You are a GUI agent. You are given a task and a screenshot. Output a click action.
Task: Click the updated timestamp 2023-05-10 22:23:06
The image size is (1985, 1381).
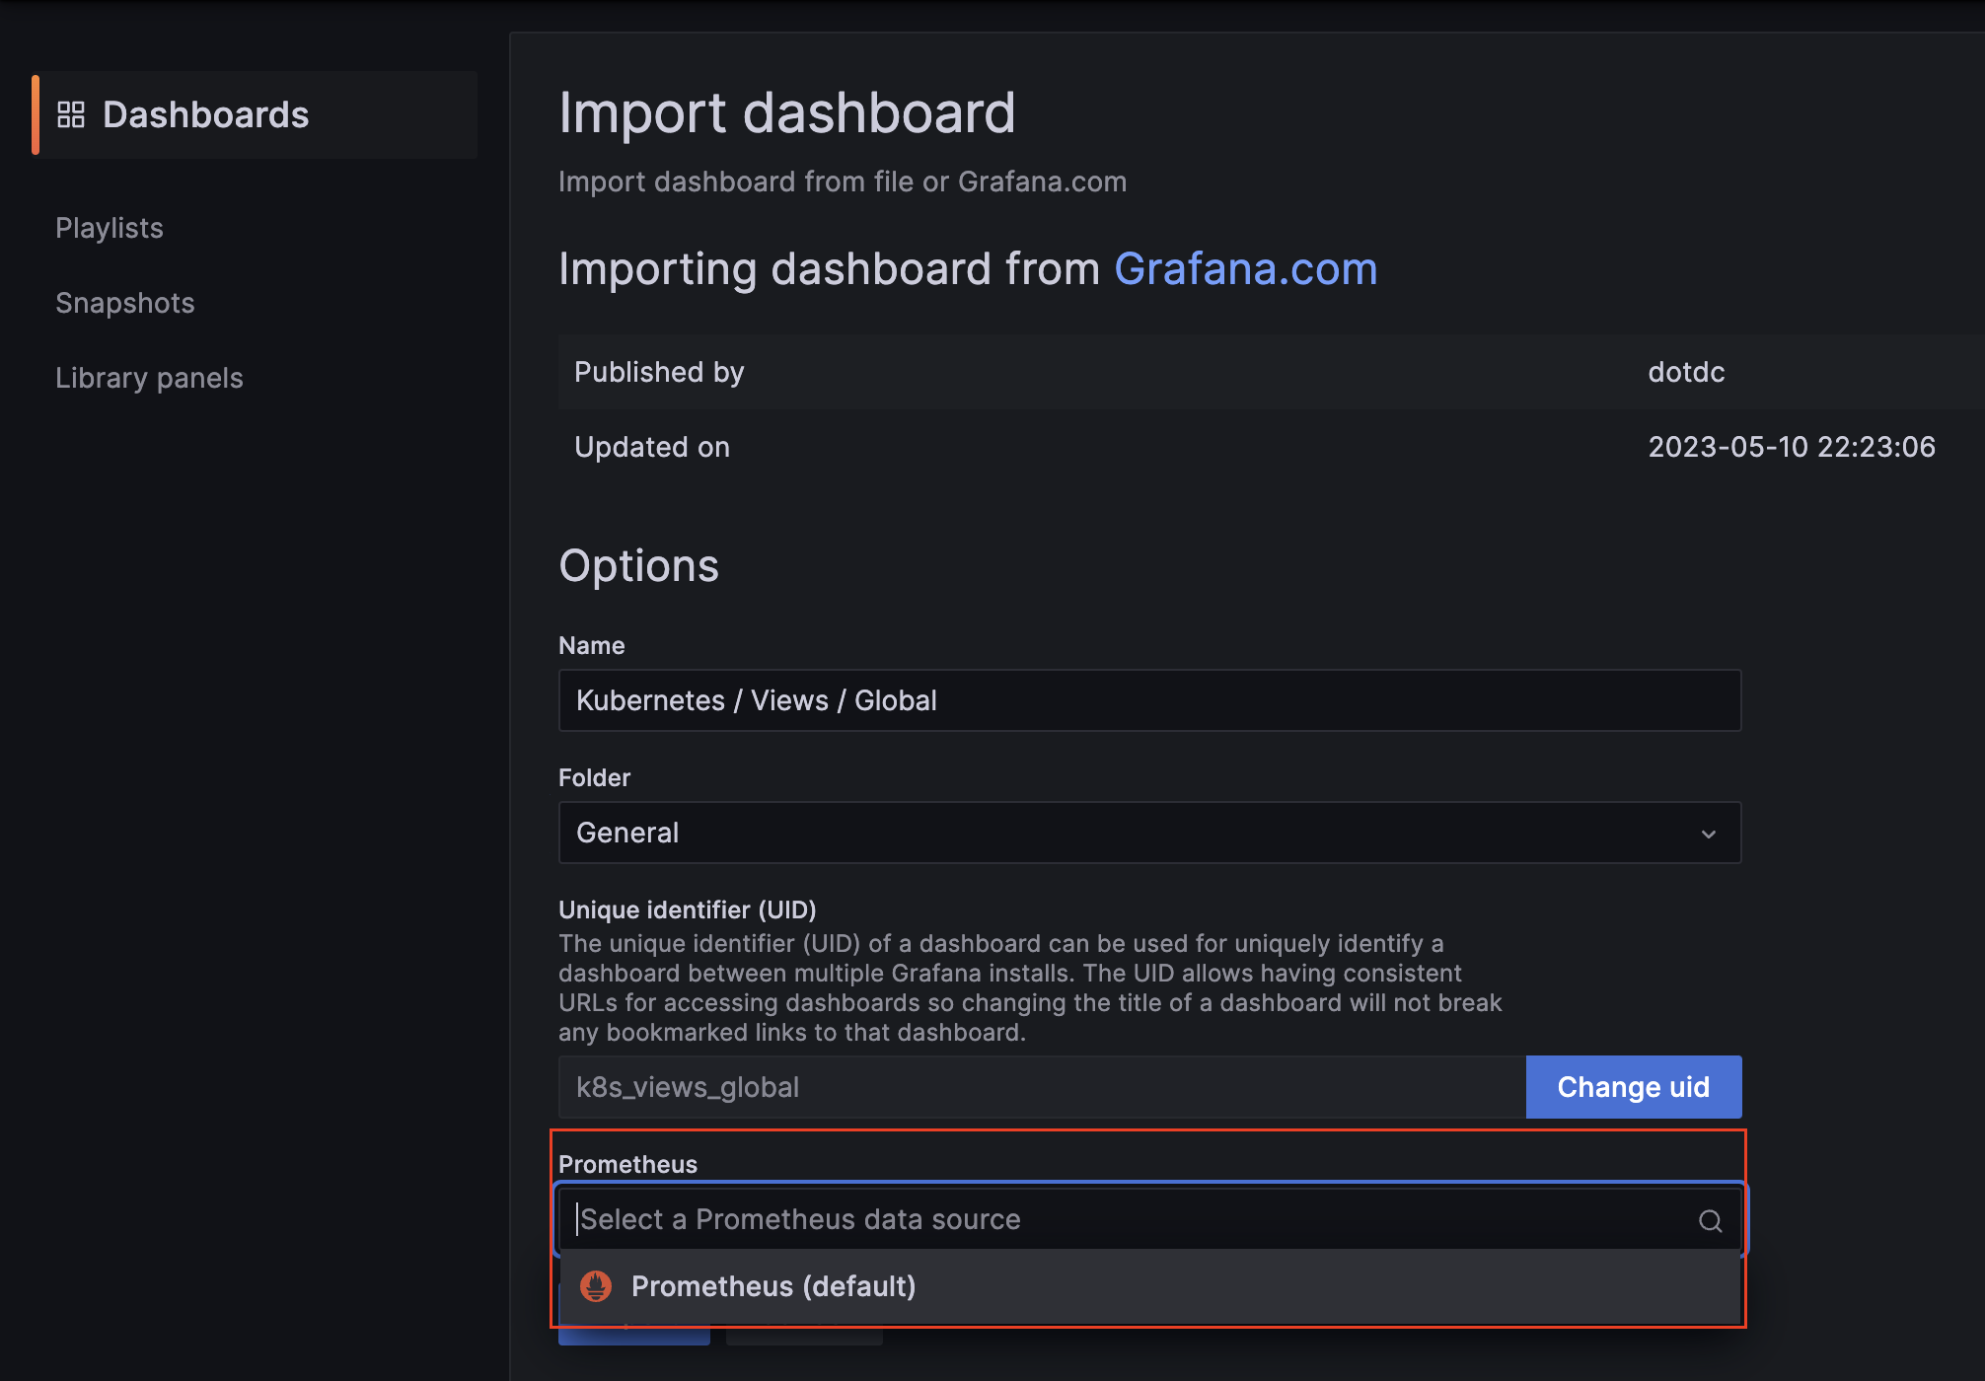pos(1791,447)
